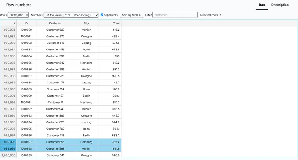This screenshot has height=160, width=298.
Task: Click the Customer column header
Action: [x=55, y=23]
